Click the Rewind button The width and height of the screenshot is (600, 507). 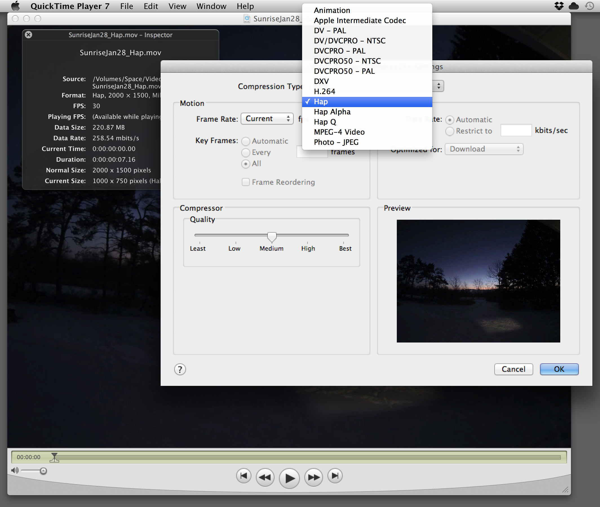click(x=265, y=477)
